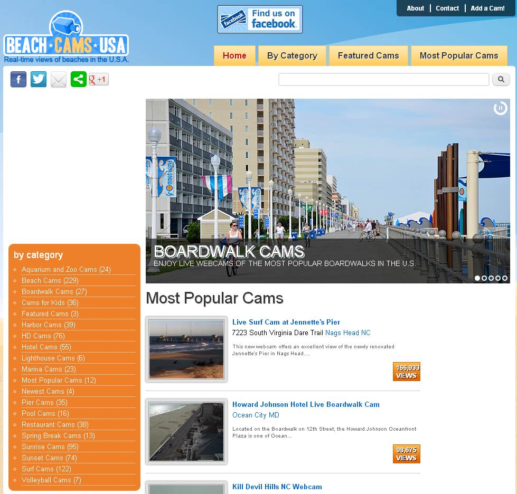Image resolution: width=517 pixels, height=494 pixels.
Task: Open Spring Break Cams category
Action: tap(59, 436)
